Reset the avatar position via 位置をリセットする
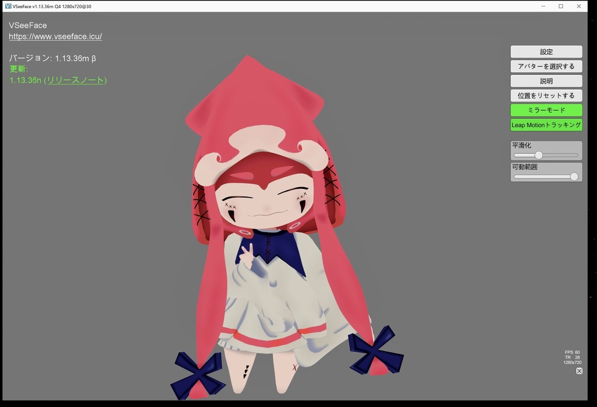The image size is (597, 407). (x=546, y=95)
